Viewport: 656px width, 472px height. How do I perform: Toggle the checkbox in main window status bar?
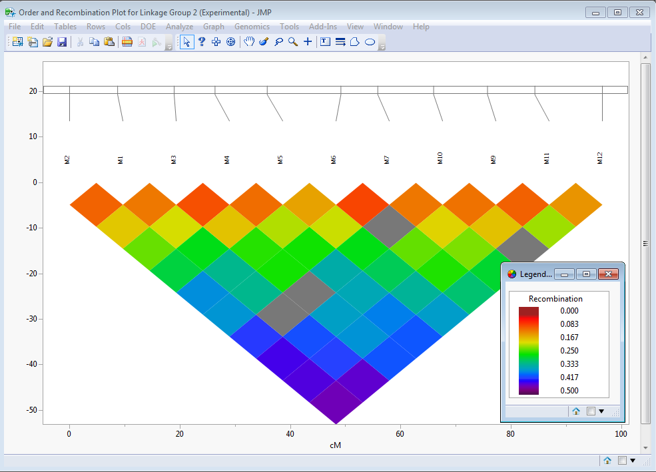[622, 460]
